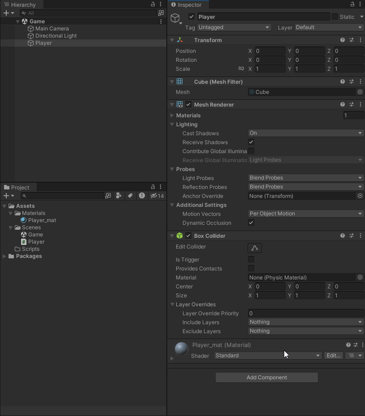This screenshot has height=416, width=365.
Task: Click the Edit button next to Standard shader
Action: pos(333,355)
